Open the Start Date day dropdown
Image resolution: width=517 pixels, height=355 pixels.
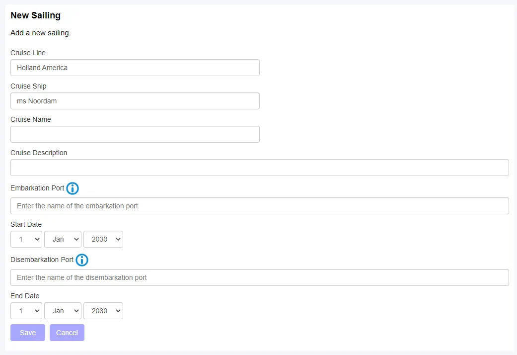click(x=26, y=239)
